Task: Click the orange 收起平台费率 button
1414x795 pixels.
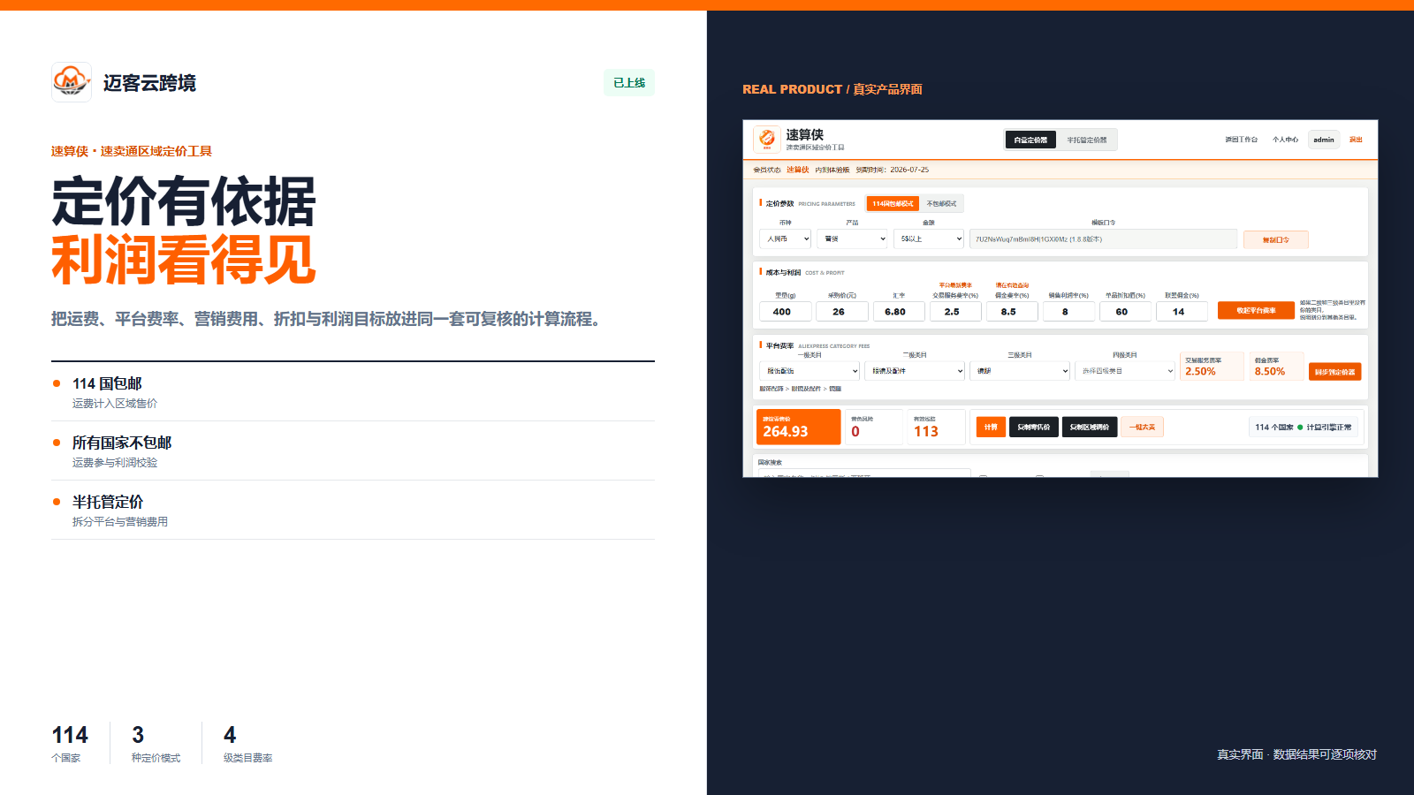Action: pos(1256,310)
